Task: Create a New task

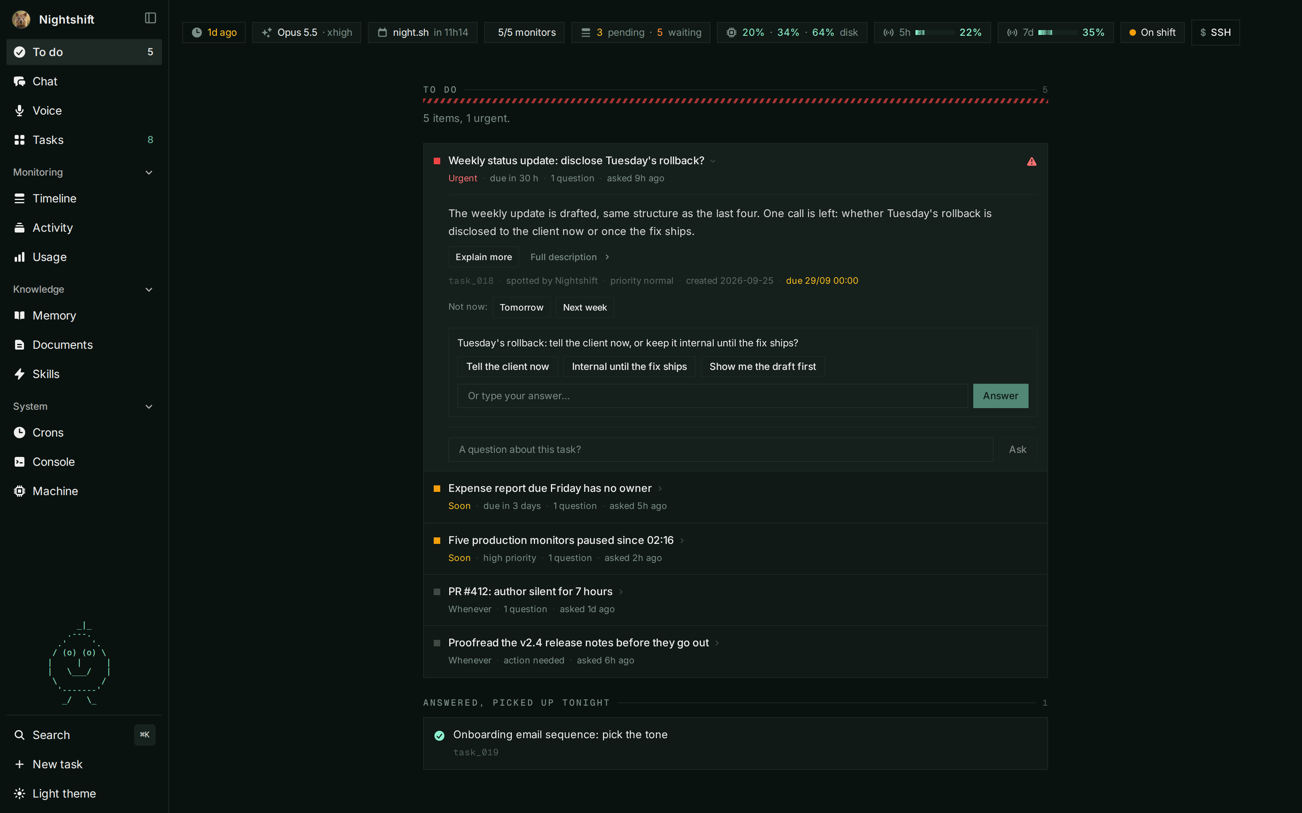Action: coord(84,765)
